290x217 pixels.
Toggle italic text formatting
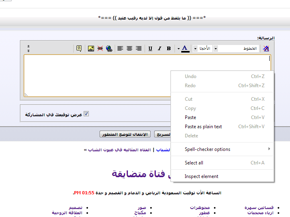click(x=160, y=49)
